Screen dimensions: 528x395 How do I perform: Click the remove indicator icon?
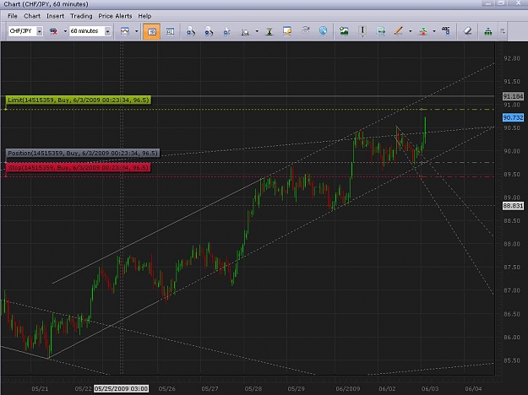click(53, 31)
